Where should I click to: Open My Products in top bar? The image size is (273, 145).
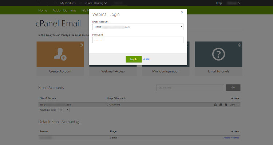68,3
